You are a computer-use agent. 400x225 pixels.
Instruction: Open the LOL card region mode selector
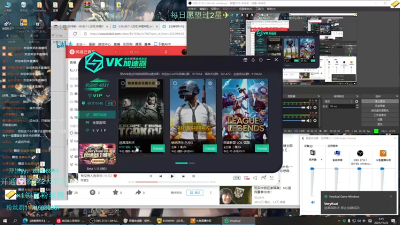point(232,147)
